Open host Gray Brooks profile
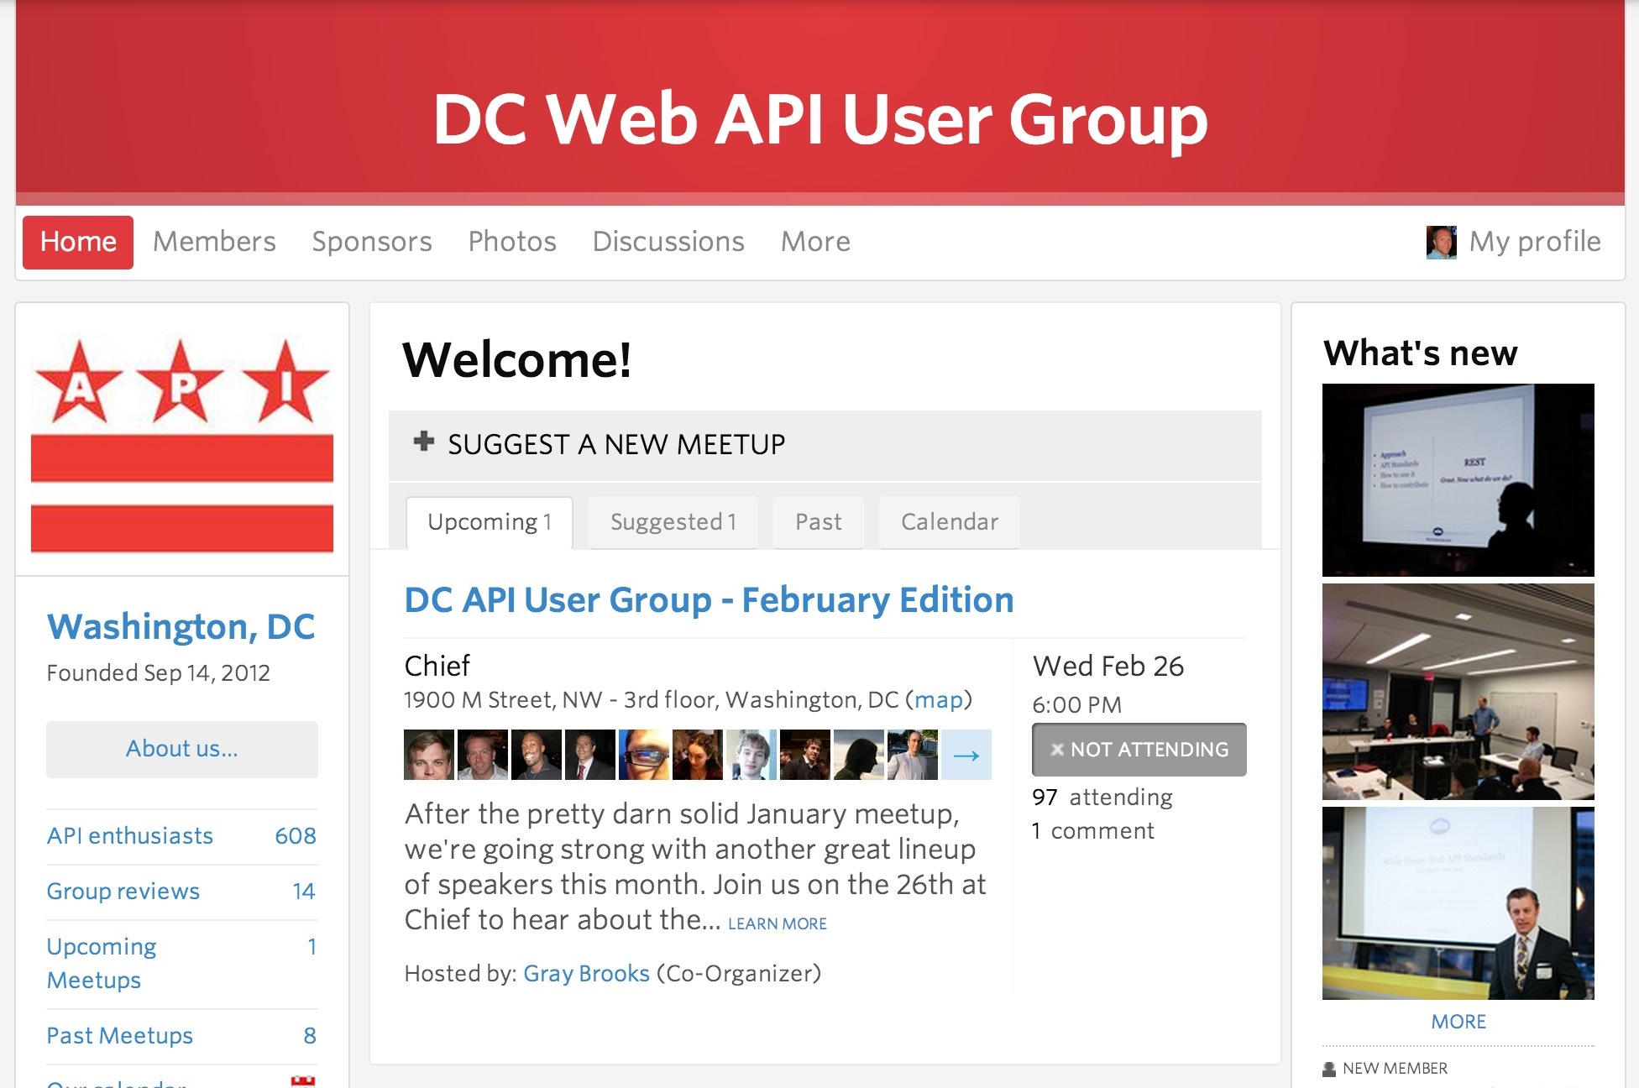This screenshot has height=1088, width=1639. pos(586,974)
